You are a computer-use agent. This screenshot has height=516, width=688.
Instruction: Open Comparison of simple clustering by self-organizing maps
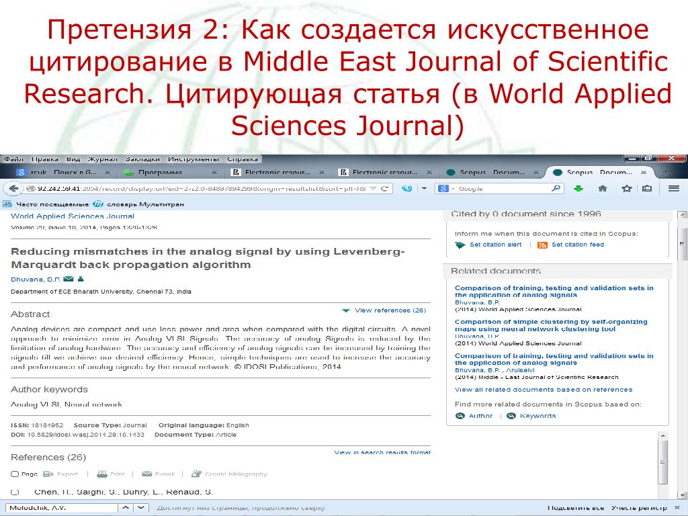(x=551, y=325)
